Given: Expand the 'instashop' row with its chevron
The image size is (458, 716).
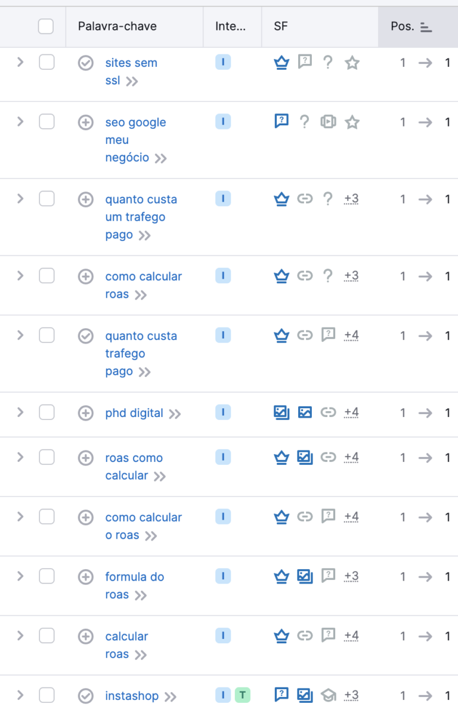Looking at the screenshot, I should [x=20, y=695].
